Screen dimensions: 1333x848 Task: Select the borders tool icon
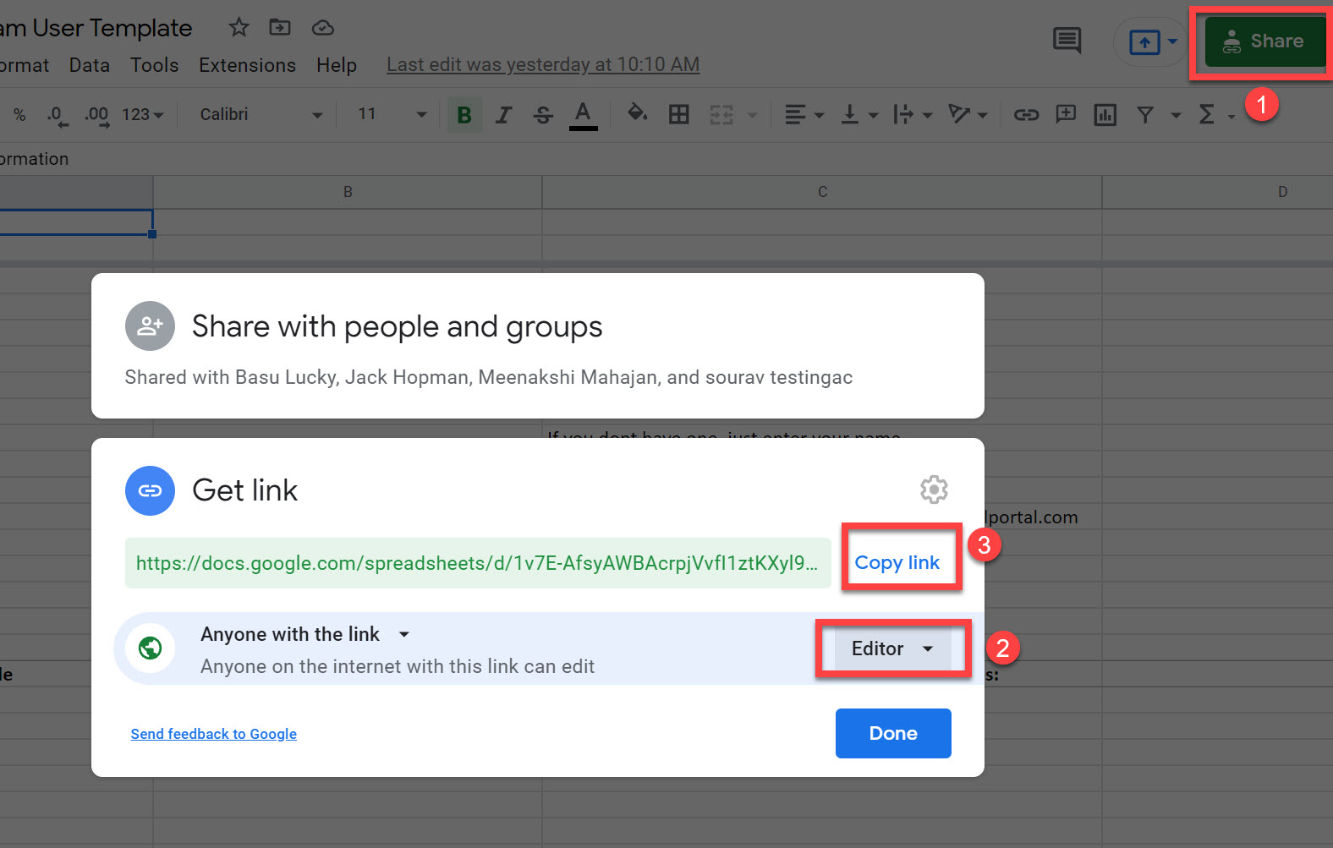678,114
